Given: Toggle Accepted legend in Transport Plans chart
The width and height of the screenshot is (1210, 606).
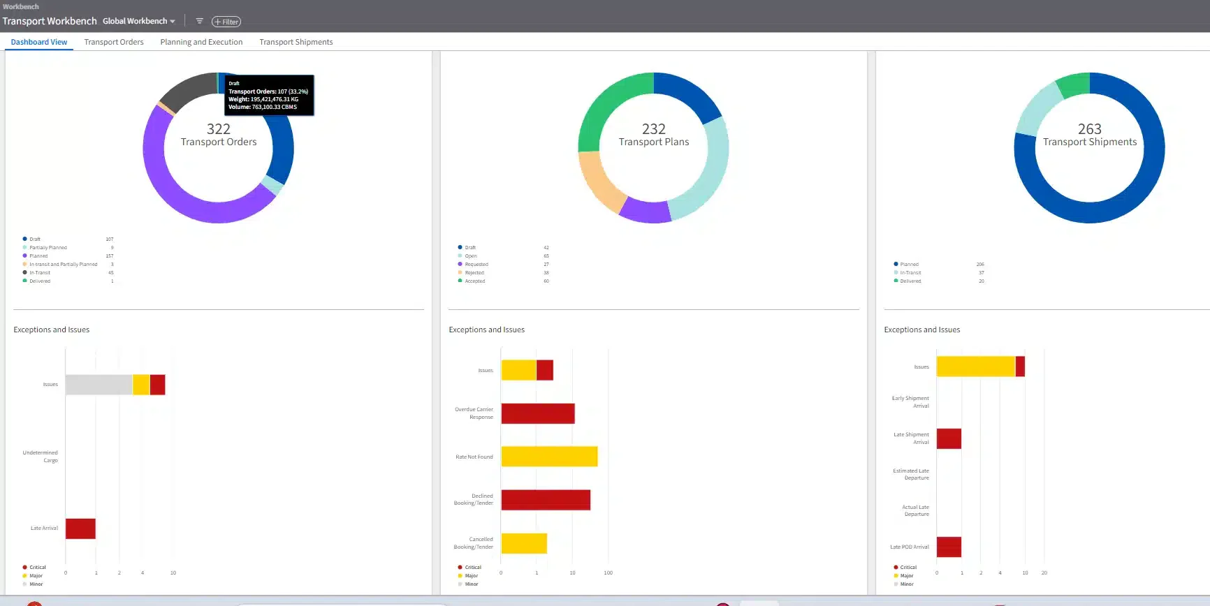Looking at the screenshot, I should click(x=472, y=281).
